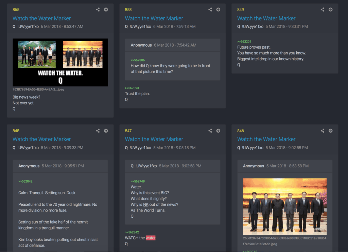The width and height of the screenshot is (348, 252).
Task: Click the arrow icon on post 847
Action: pyautogui.click(x=218, y=131)
